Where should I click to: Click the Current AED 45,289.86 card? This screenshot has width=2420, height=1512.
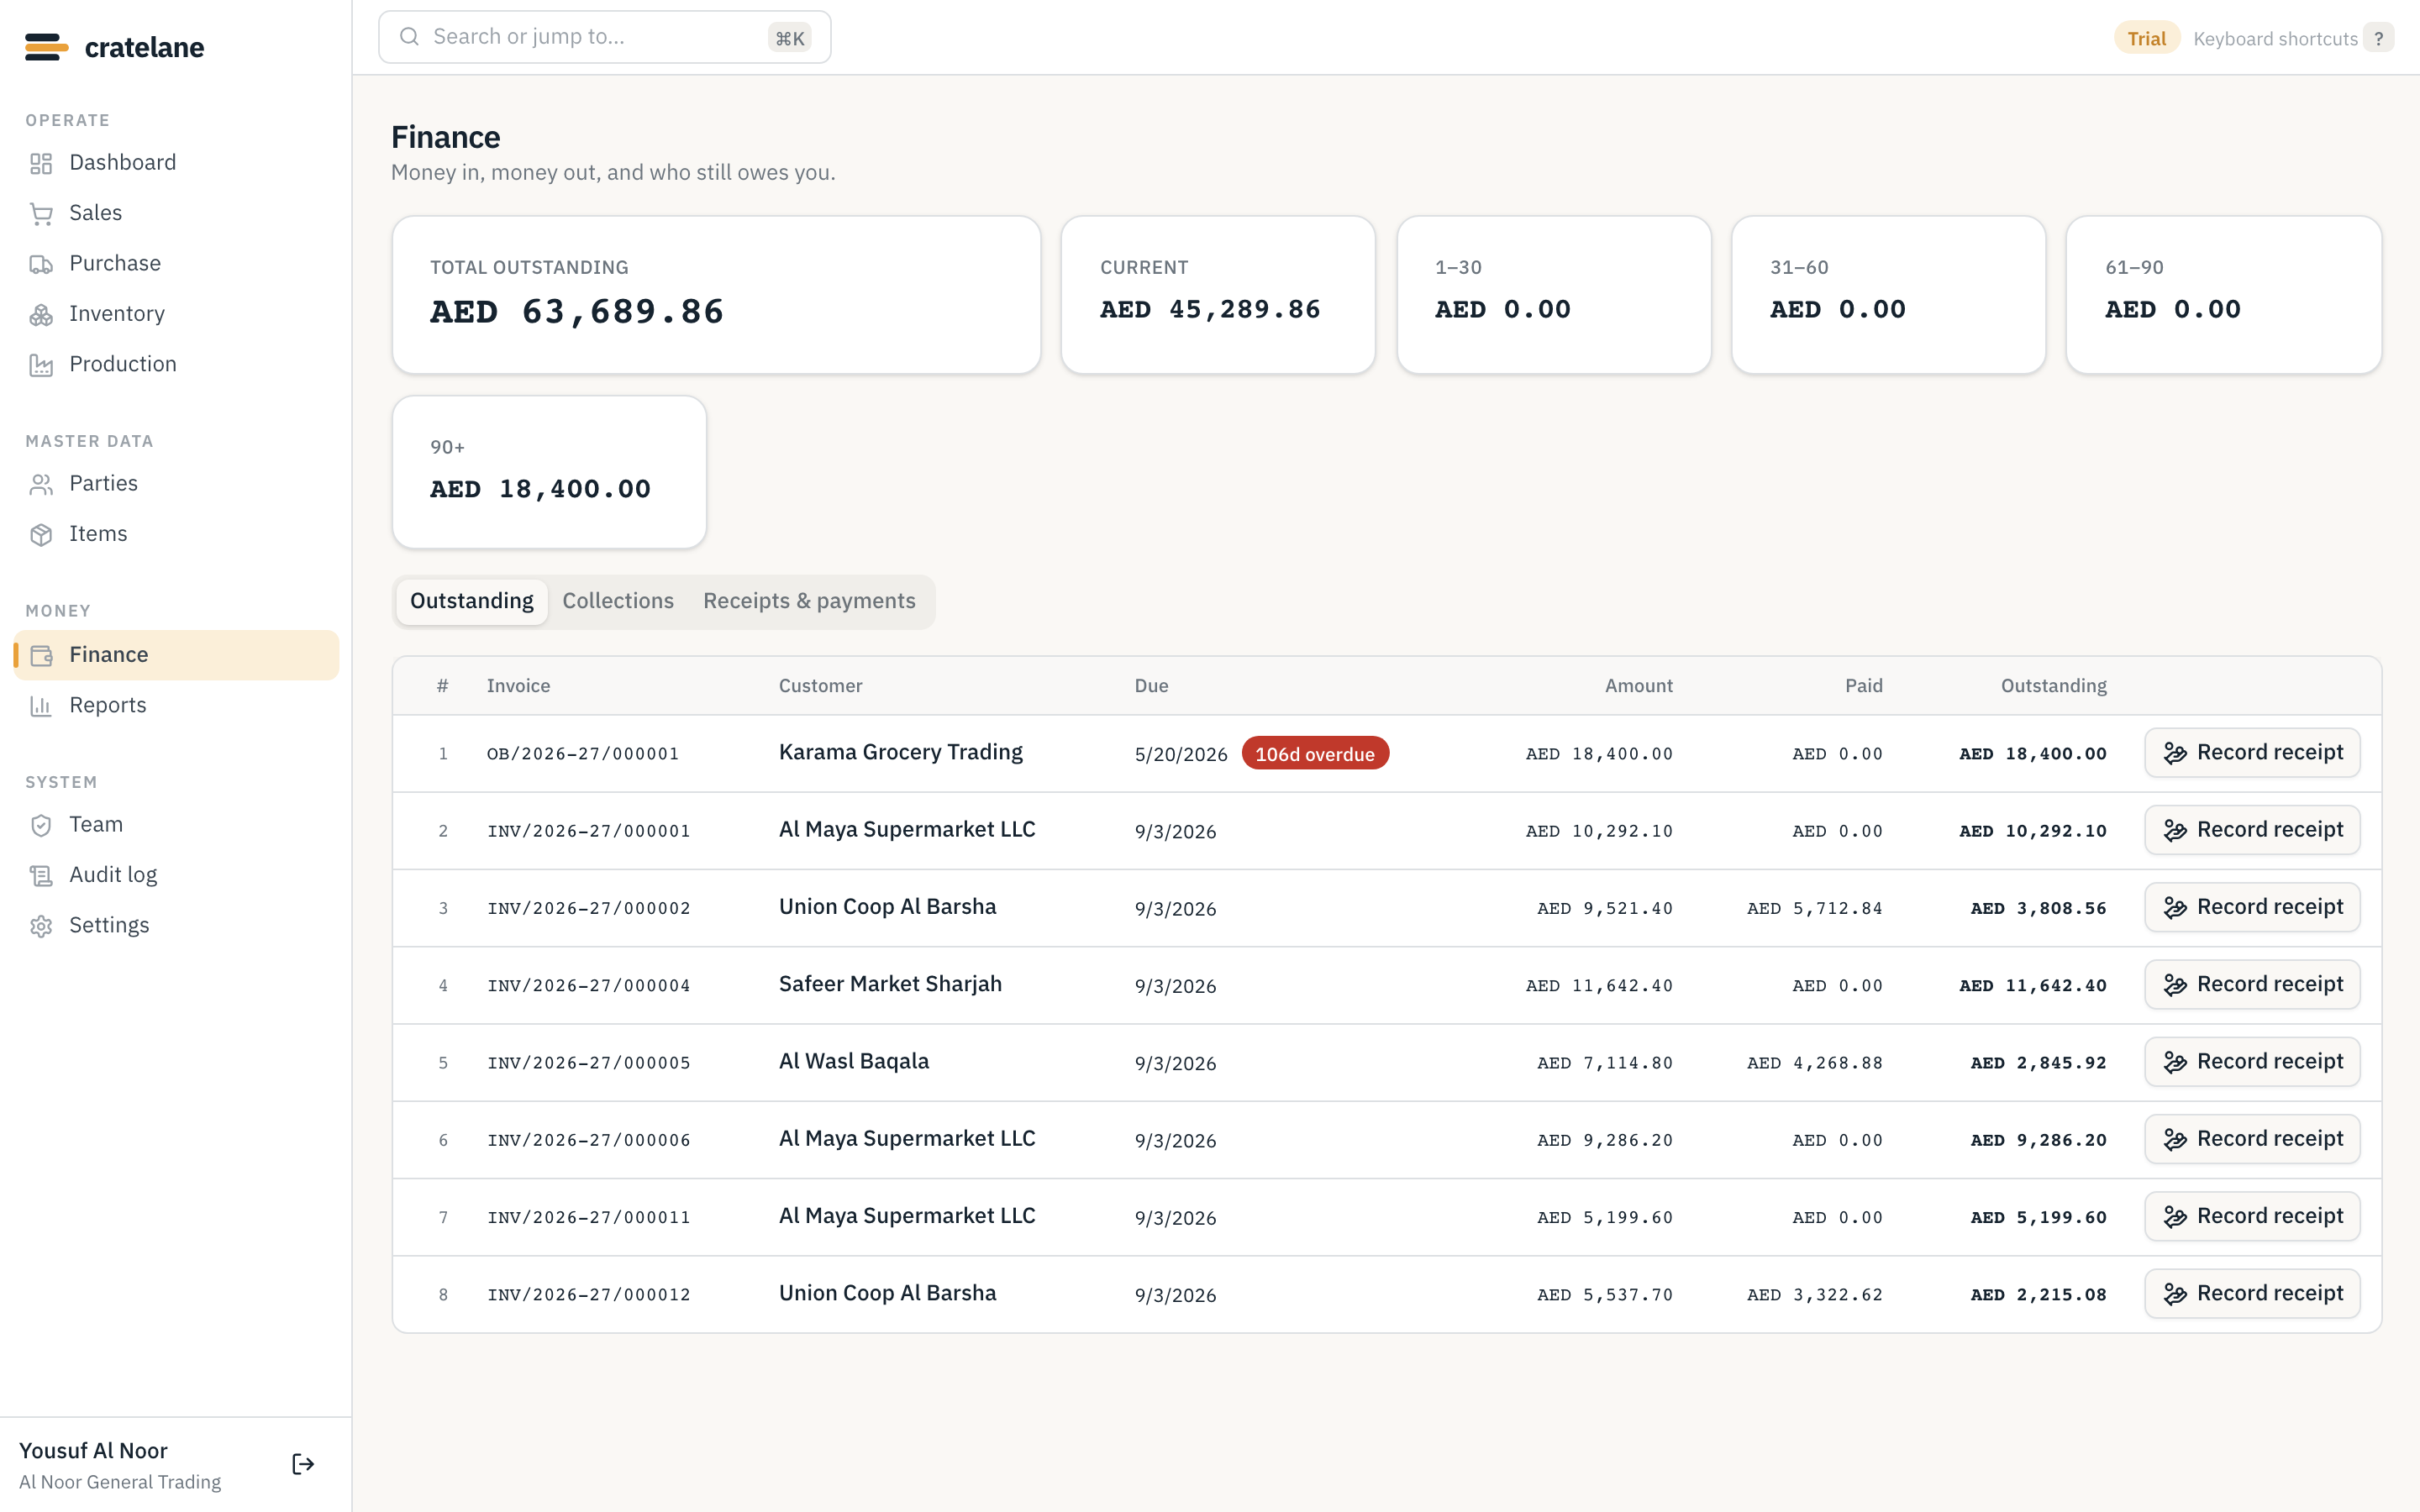1218,295
